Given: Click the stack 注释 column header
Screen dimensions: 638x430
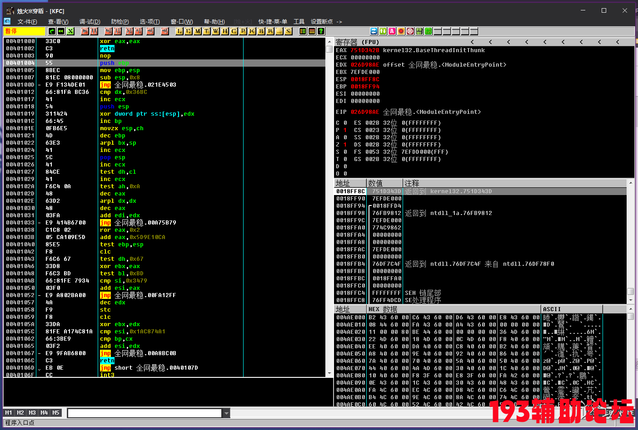Looking at the screenshot, I should pyautogui.click(x=515, y=183).
